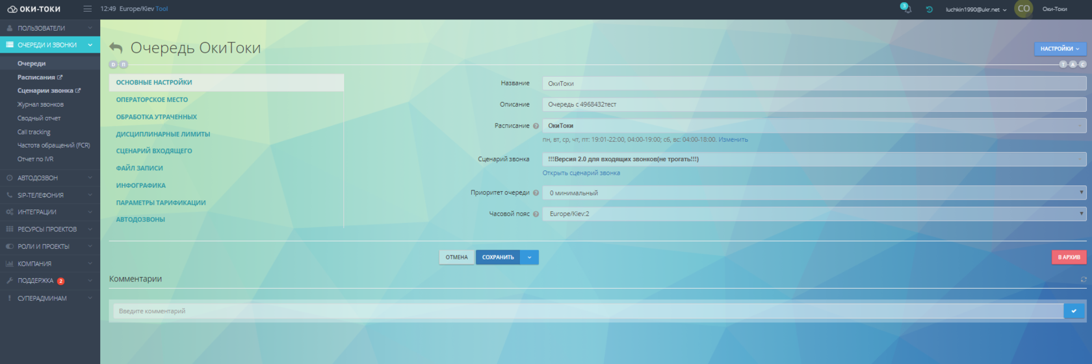Submit comment with the checkmark button
Screen dimensions: 1092x364
coord(1074,311)
